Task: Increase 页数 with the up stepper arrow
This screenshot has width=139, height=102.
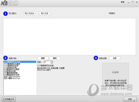Action: (x=52, y=61)
